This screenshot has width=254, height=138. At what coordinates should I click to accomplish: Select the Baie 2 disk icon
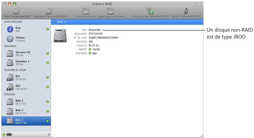[10, 111]
